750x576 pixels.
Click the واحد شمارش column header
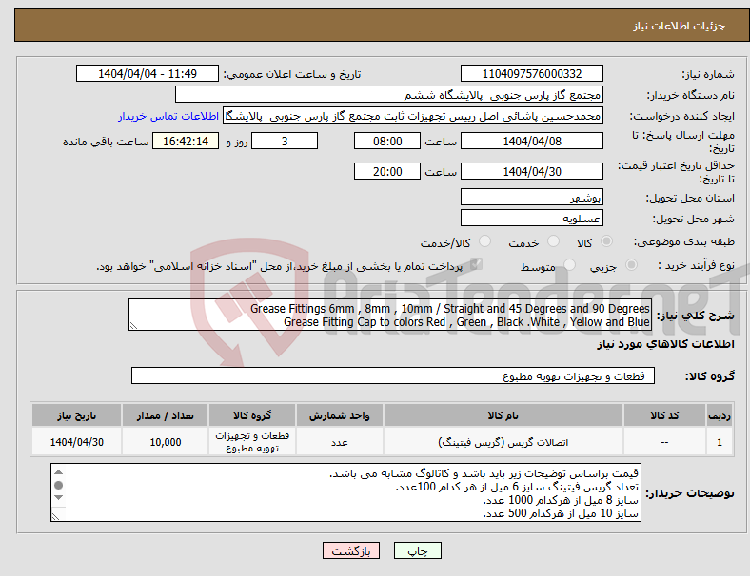[339, 415]
